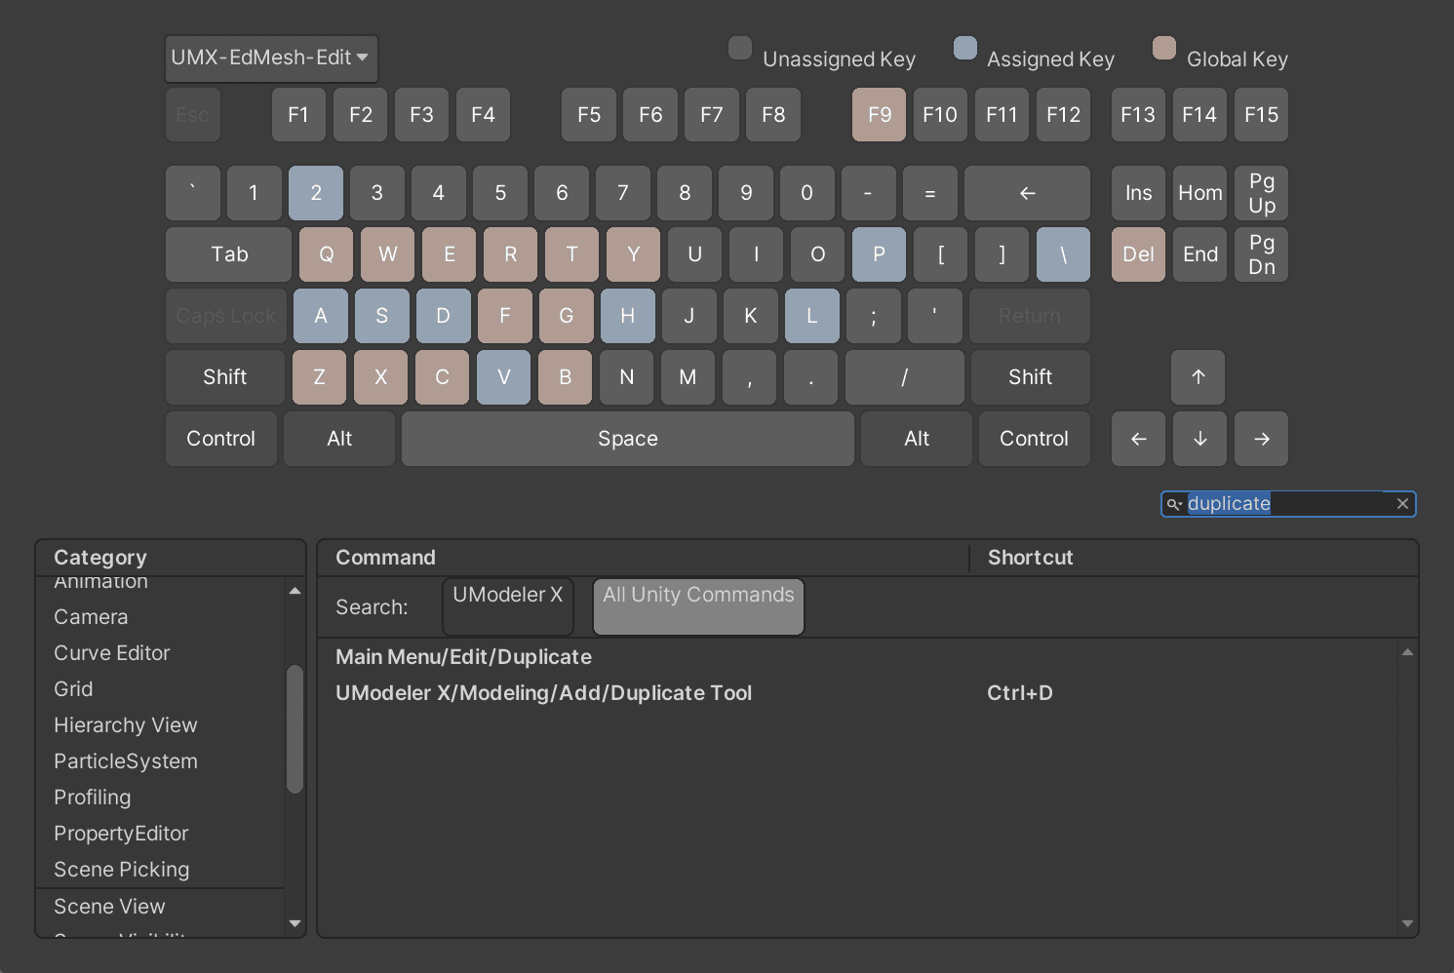Click the backslash assigned key

pos(1063,254)
